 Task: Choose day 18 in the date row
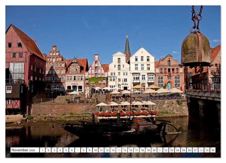pos(142,150)
